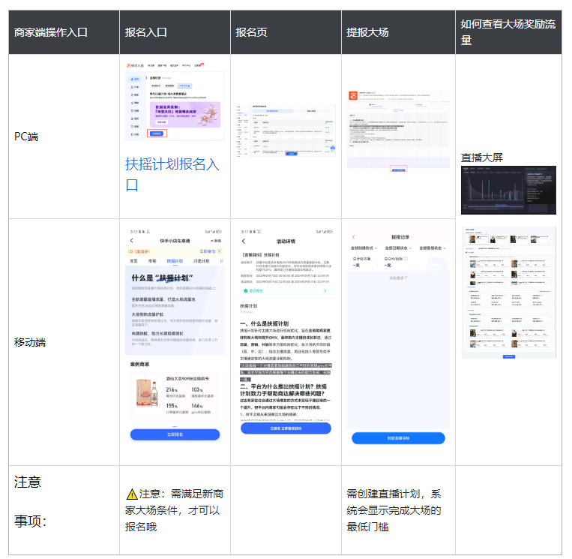Click the 注意事项 row label
The width and height of the screenshot is (572, 559).
tap(31, 502)
